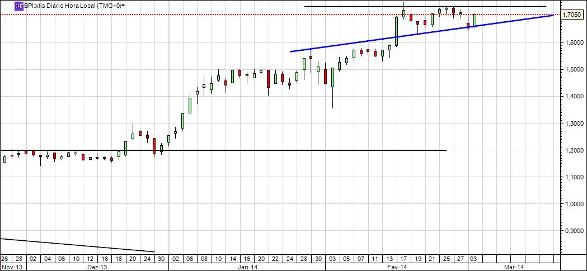Select the black descending line at bottom left
The width and height of the screenshot is (587, 271).
point(77,245)
